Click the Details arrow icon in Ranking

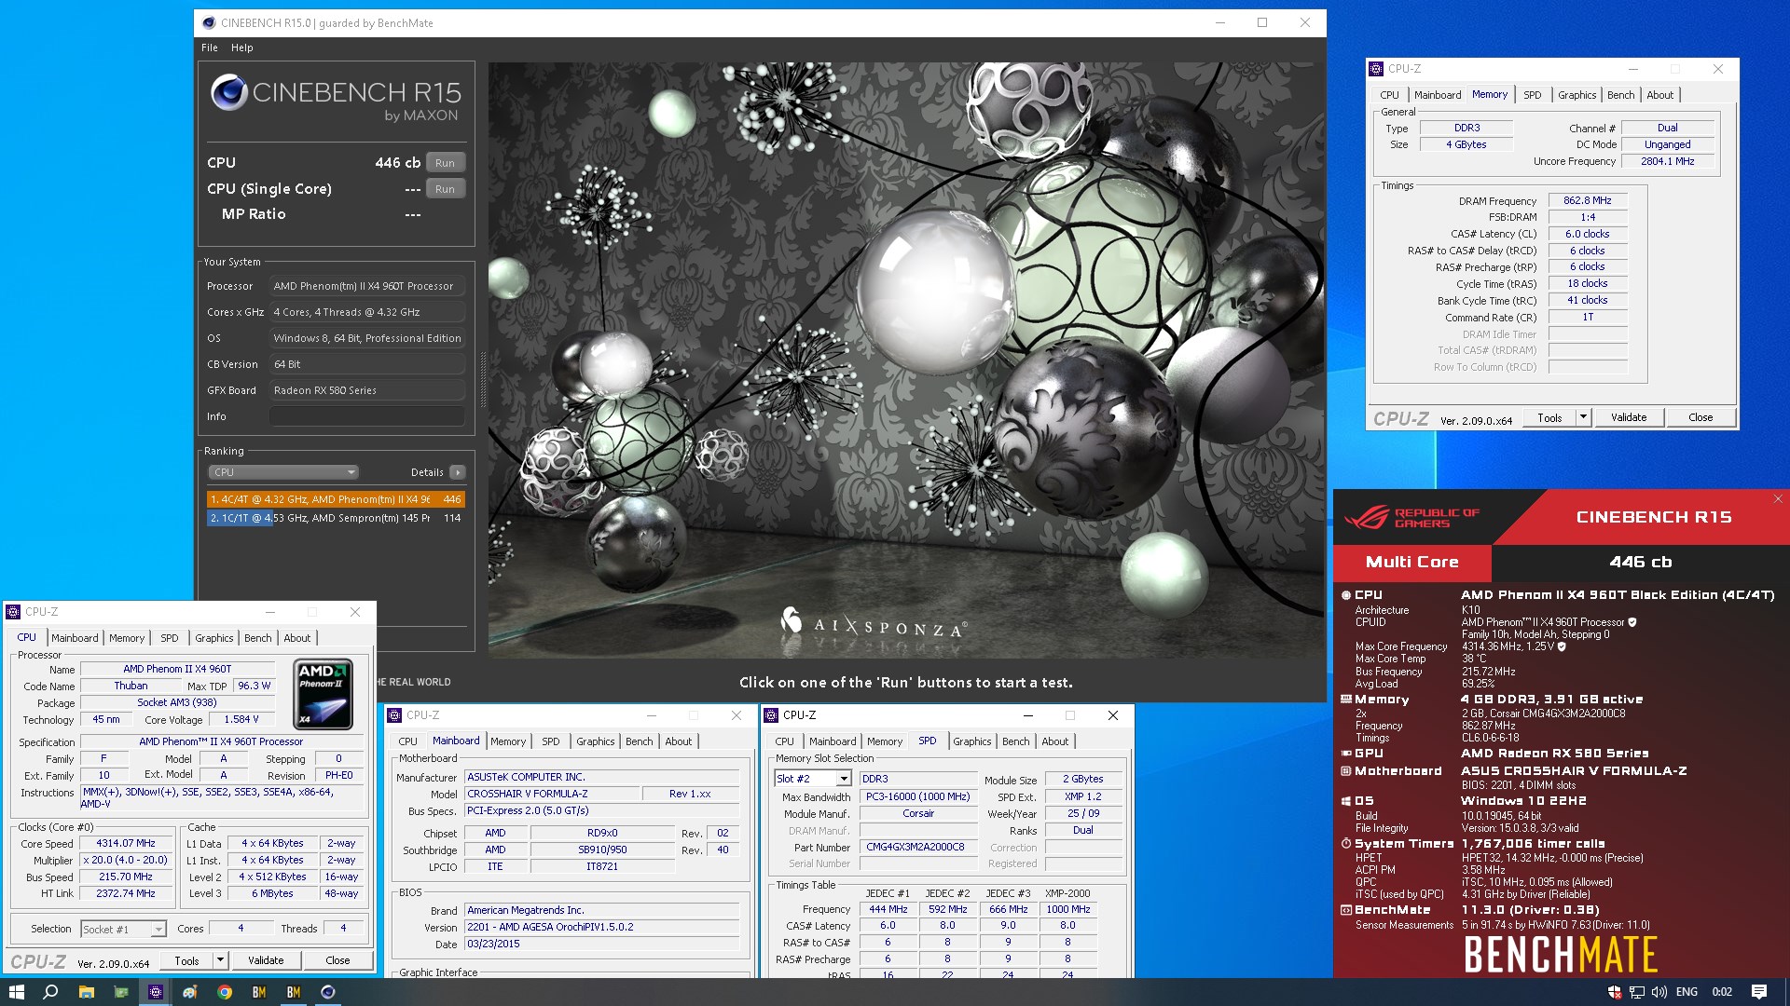coord(458,472)
